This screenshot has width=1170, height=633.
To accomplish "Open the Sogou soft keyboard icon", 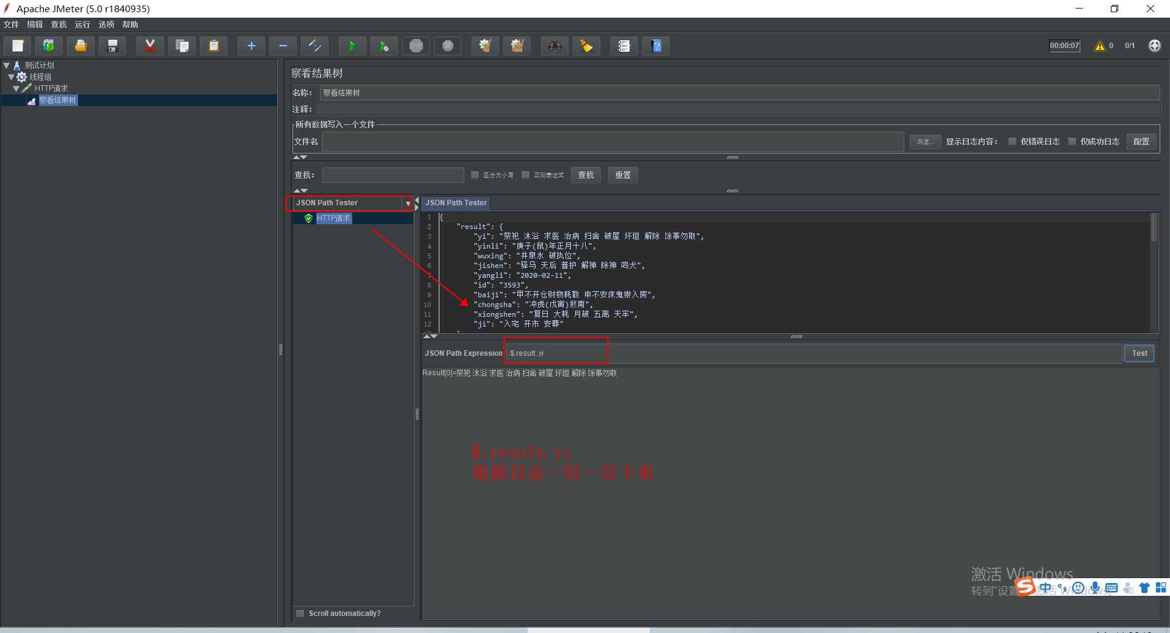I will pos(1111,588).
